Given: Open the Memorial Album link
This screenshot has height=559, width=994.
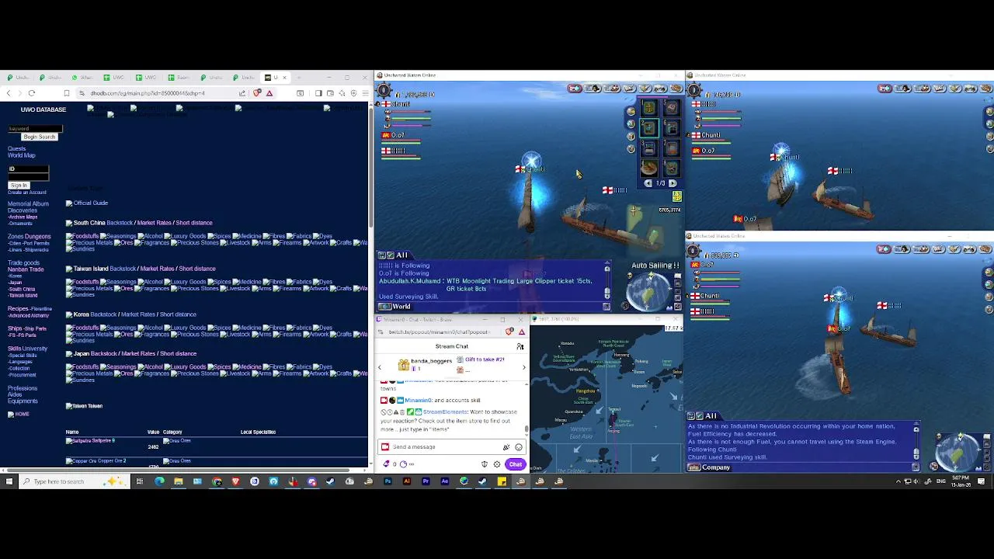Looking at the screenshot, I should click(28, 204).
